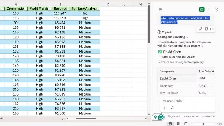Edit the prompt with the pencil icon
The height and width of the screenshot is (126, 224).
[x=200, y=29]
